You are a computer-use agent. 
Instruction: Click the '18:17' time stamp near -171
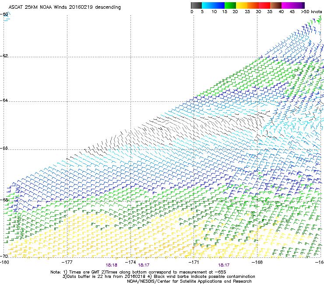[224, 265]
